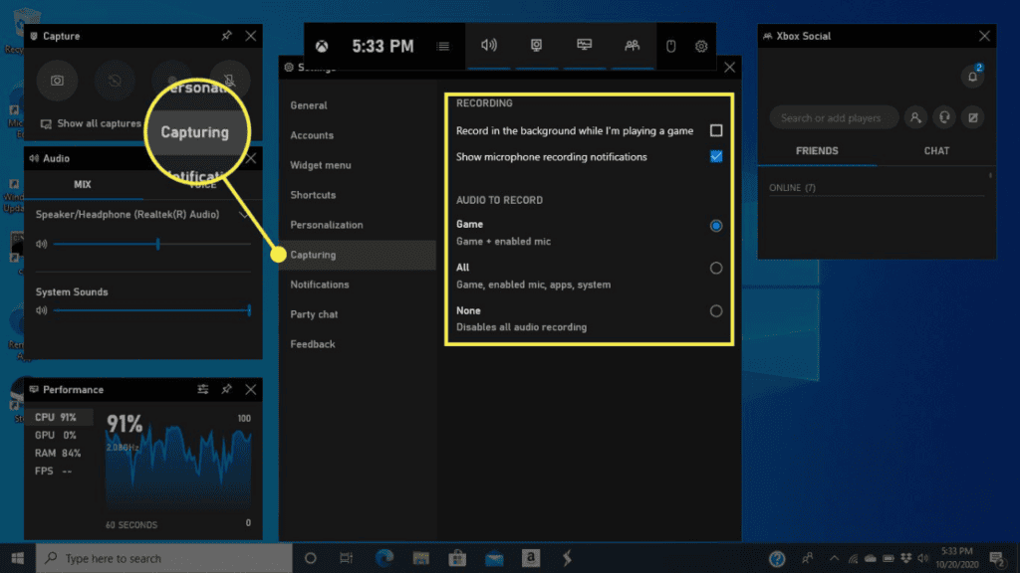Open the Speaker/Headphone device dropdown
The height and width of the screenshot is (573, 1020).
tap(243, 213)
